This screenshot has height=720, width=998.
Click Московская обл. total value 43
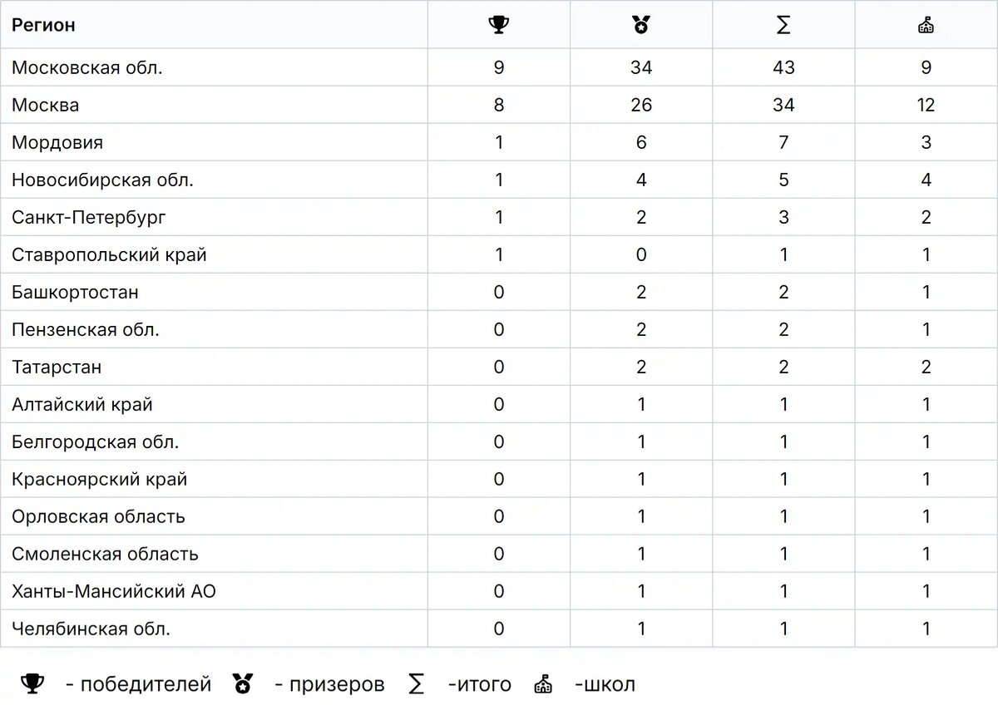(783, 67)
